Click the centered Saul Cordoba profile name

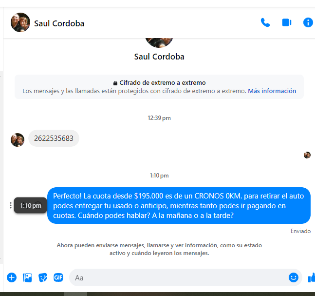pyautogui.click(x=159, y=57)
